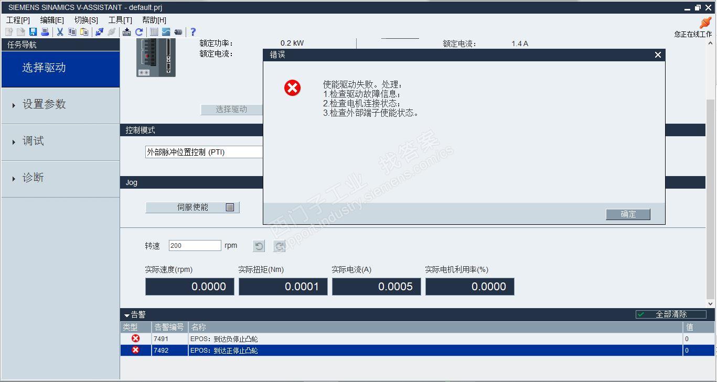Click the Paste clipboard icon
Screen dimensions: 717x382
[x=84, y=32]
